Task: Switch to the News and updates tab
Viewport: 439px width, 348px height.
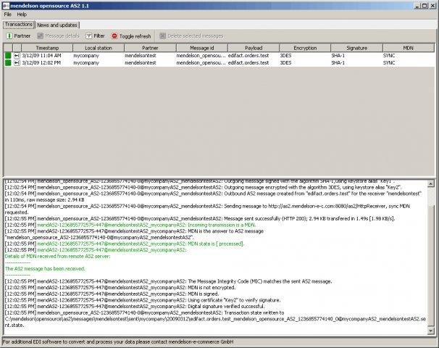Action: coord(58,25)
